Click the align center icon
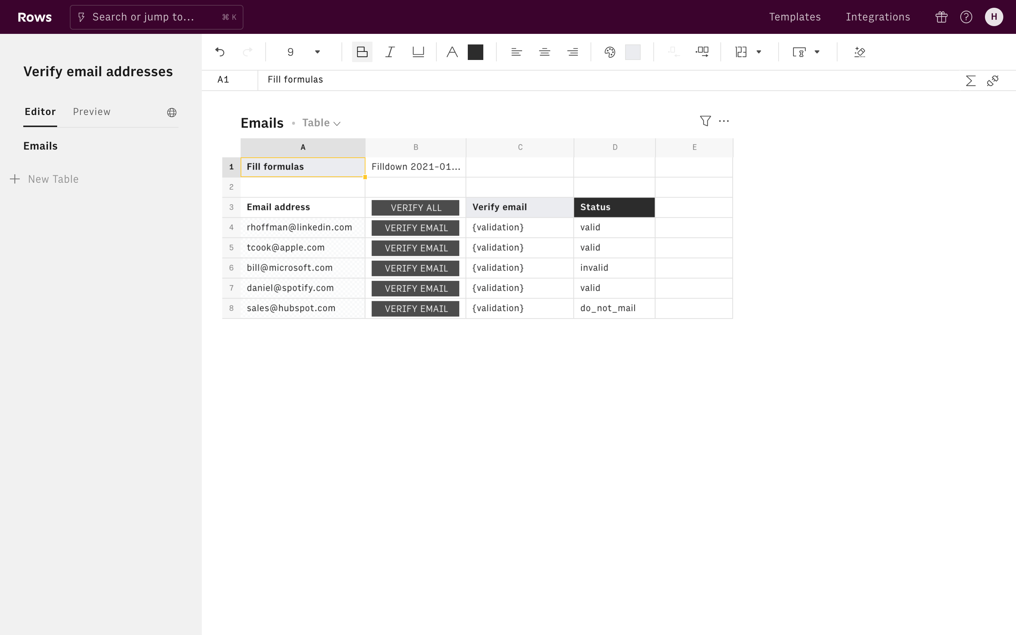Viewport: 1016px width, 635px height. (545, 52)
